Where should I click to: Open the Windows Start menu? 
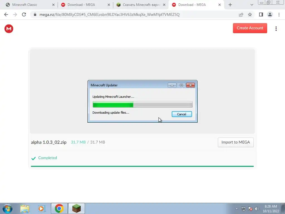8,208
